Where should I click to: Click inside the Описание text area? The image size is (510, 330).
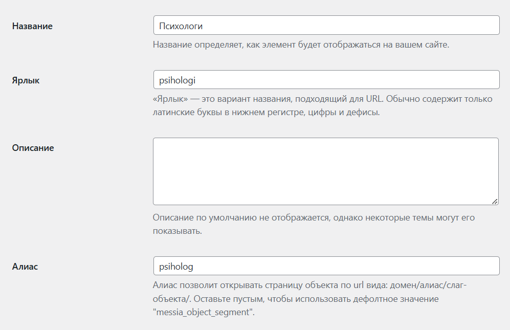coord(325,171)
